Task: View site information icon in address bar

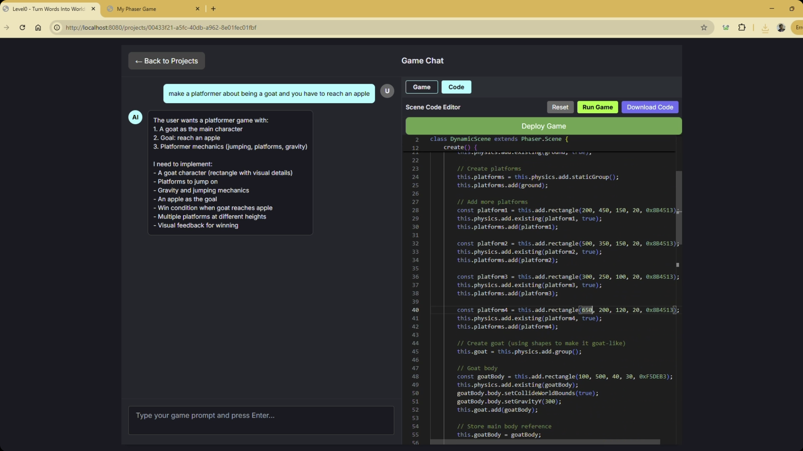Action: click(57, 28)
